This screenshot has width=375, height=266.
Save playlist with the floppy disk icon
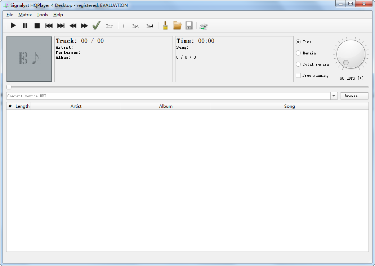(x=189, y=26)
